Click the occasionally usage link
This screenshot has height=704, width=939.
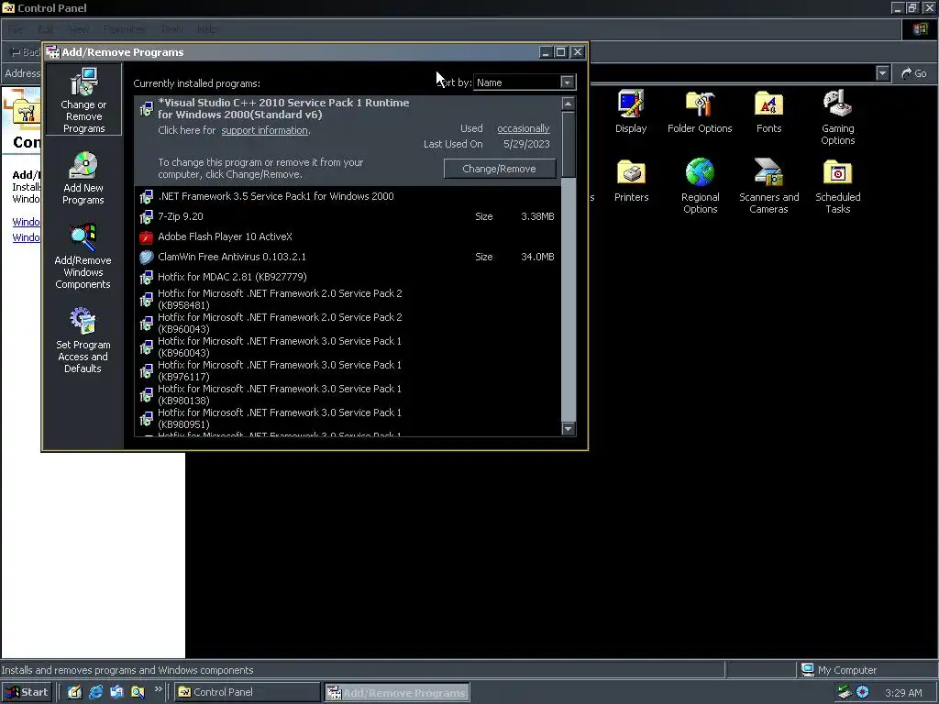tap(524, 128)
